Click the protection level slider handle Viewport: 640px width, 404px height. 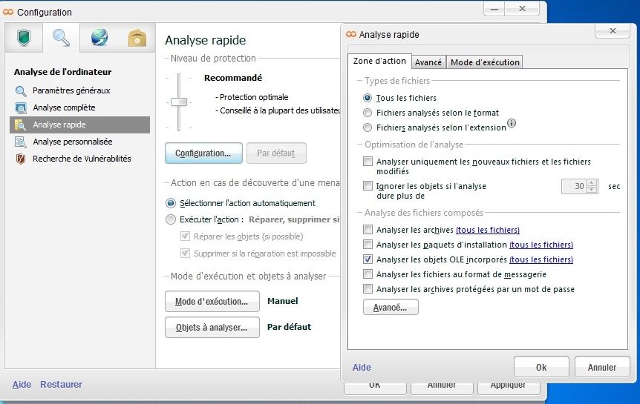point(179,102)
